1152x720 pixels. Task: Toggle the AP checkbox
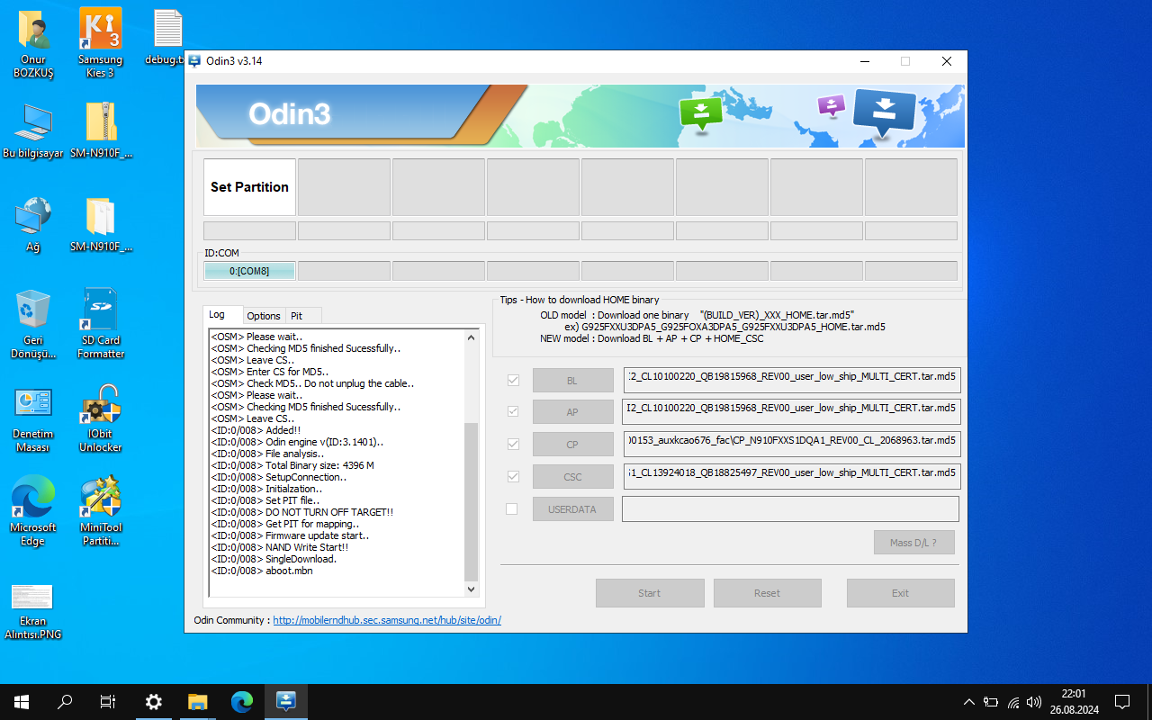[513, 411]
